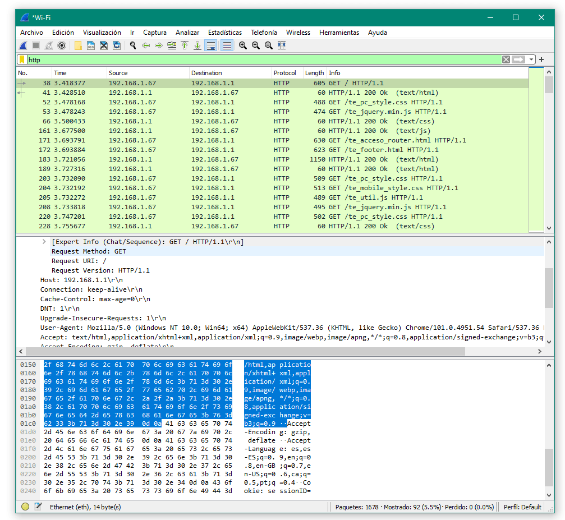Zoom out the packet list text

[x=255, y=45]
